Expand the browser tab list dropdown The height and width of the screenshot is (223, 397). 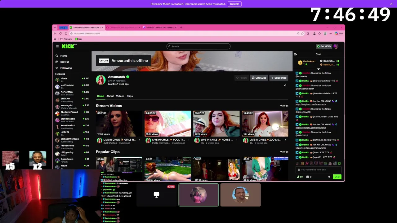coord(55,27)
